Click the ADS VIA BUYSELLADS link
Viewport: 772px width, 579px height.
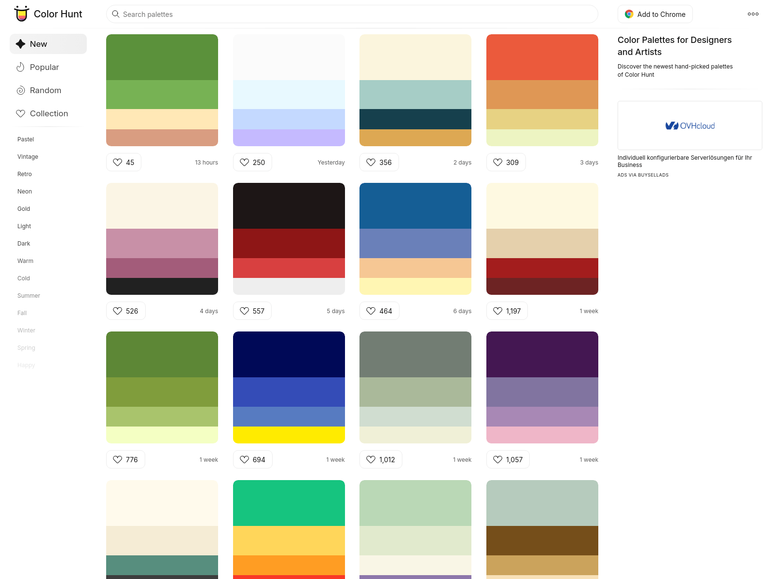[x=643, y=175]
